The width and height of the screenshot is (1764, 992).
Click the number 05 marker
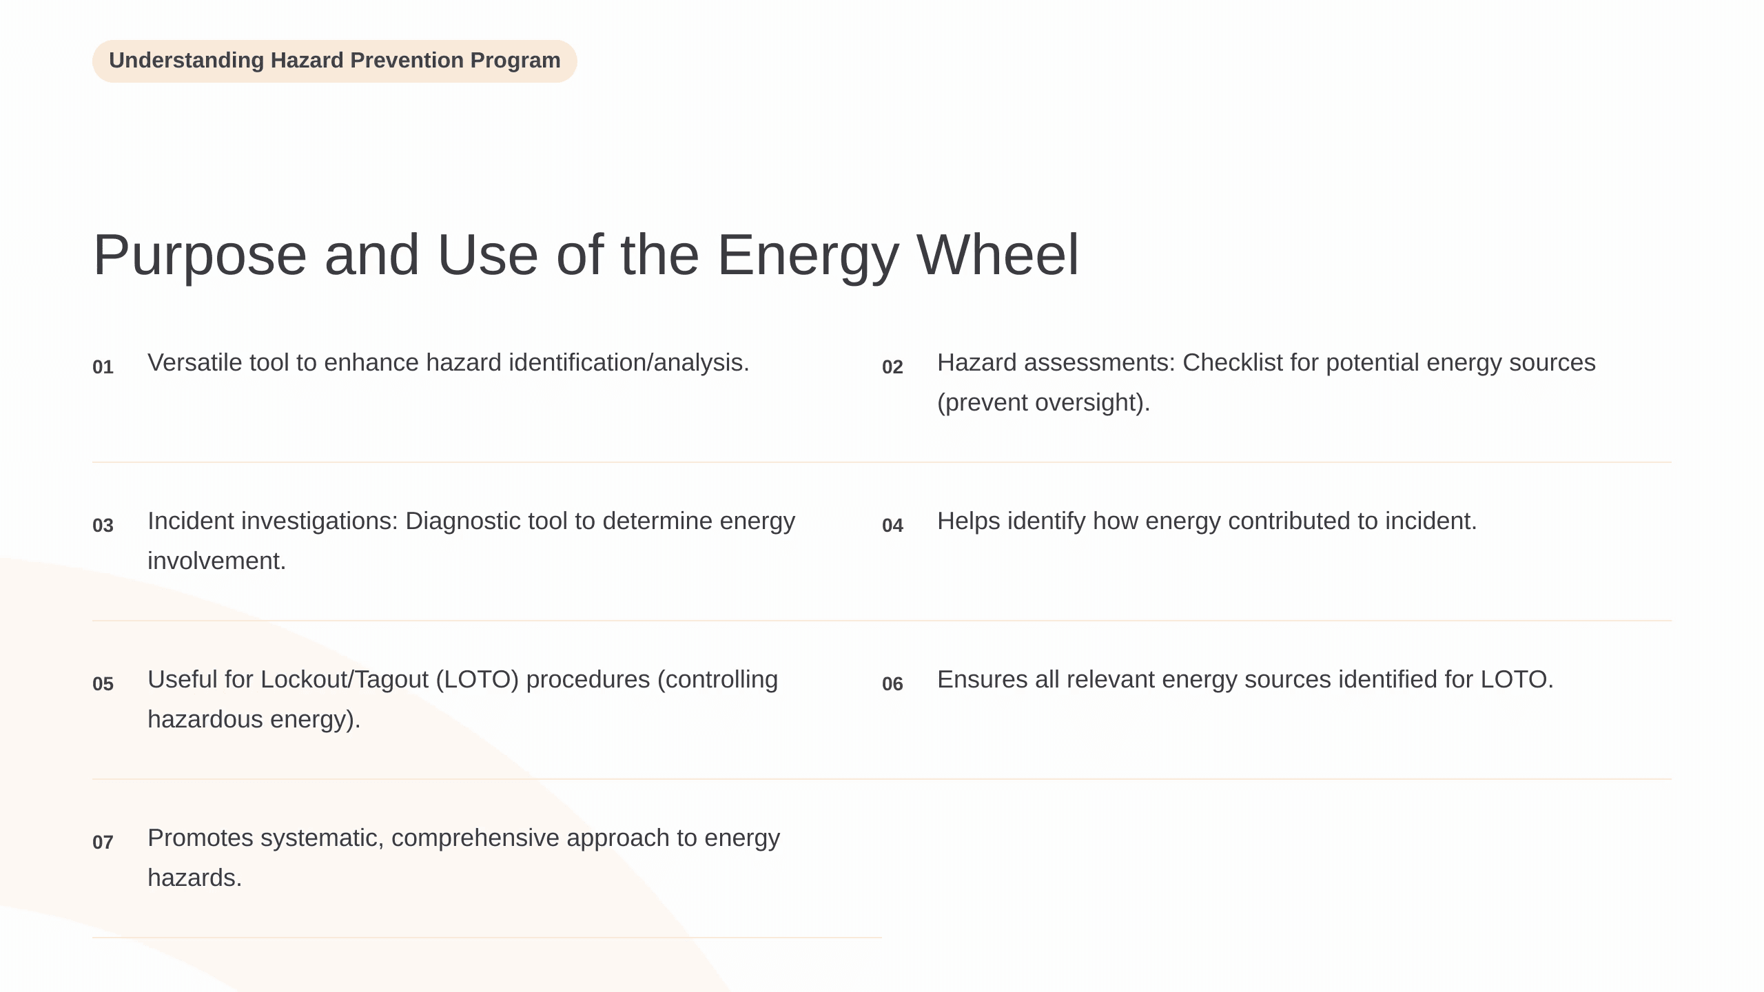(103, 684)
